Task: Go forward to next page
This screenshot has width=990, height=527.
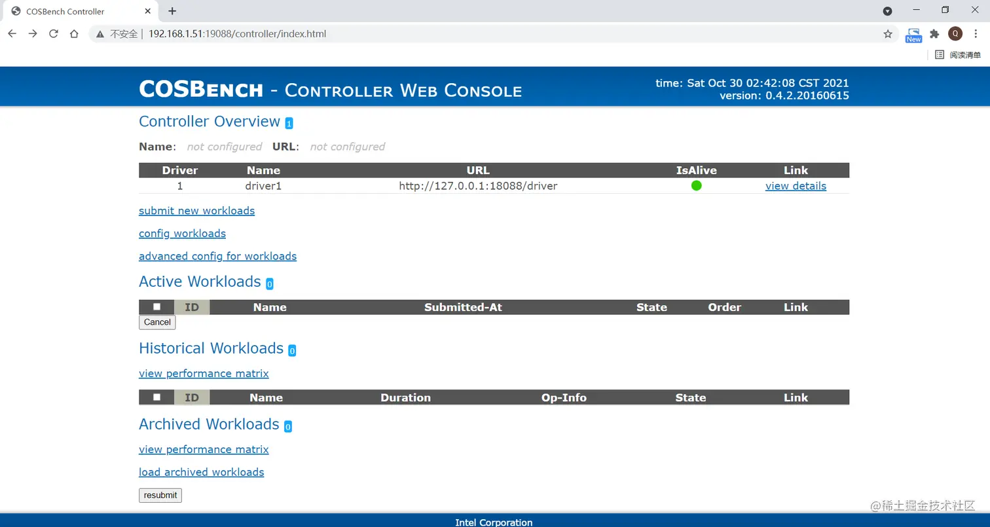Action: pos(33,33)
